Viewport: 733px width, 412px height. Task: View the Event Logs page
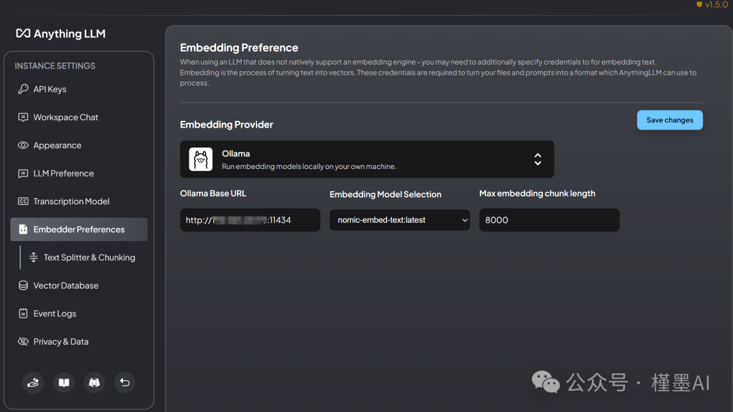tap(79, 314)
